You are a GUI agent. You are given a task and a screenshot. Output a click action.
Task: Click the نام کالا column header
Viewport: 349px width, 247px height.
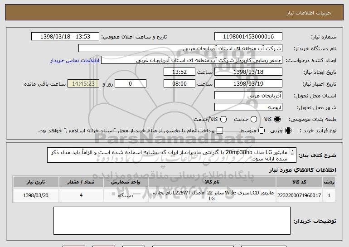tap(212, 182)
